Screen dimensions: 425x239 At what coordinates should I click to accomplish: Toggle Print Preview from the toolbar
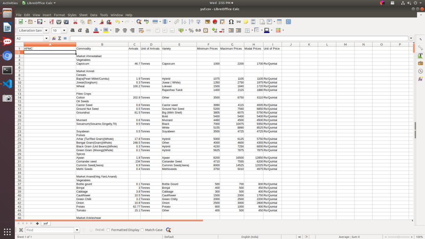[66, 22]
